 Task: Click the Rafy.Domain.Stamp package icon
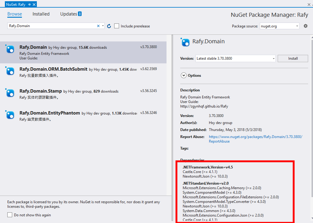(x=10, y=93)
